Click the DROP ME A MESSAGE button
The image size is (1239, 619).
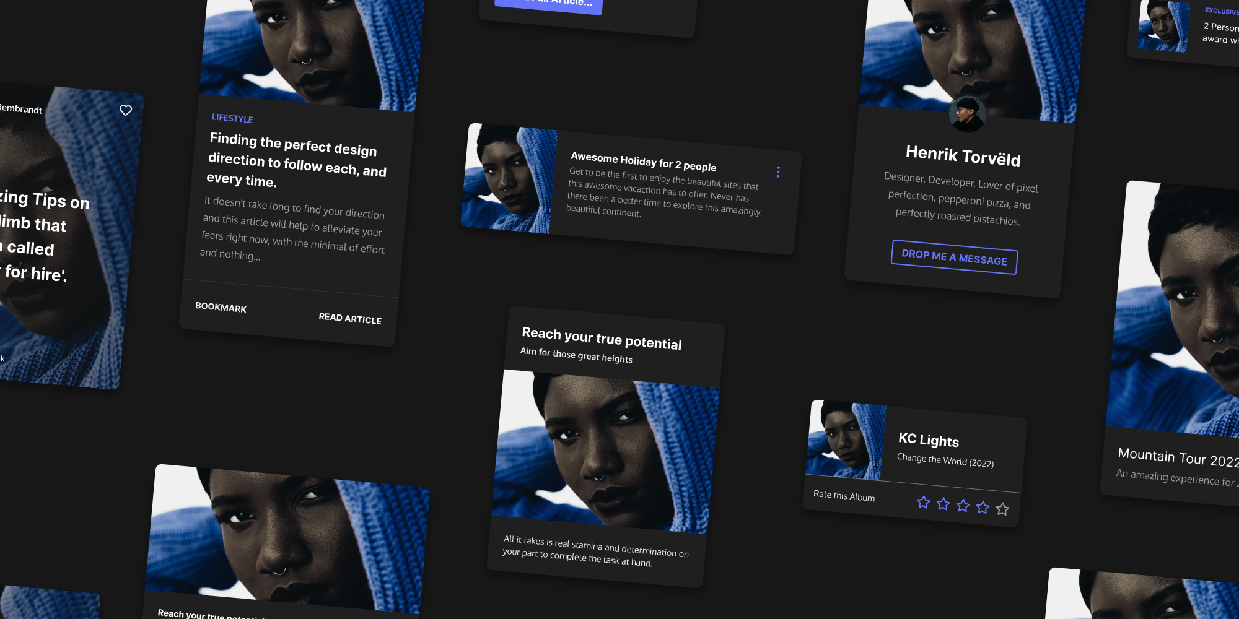[x=954, y=257]
